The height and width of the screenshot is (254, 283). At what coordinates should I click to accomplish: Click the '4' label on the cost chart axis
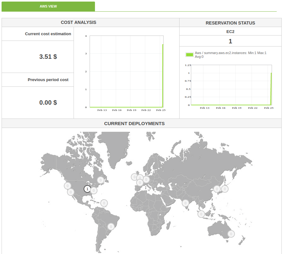click(x=86, y=36)
